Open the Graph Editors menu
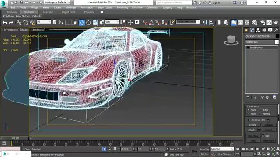The image size is (280, 157). point(105,8)
